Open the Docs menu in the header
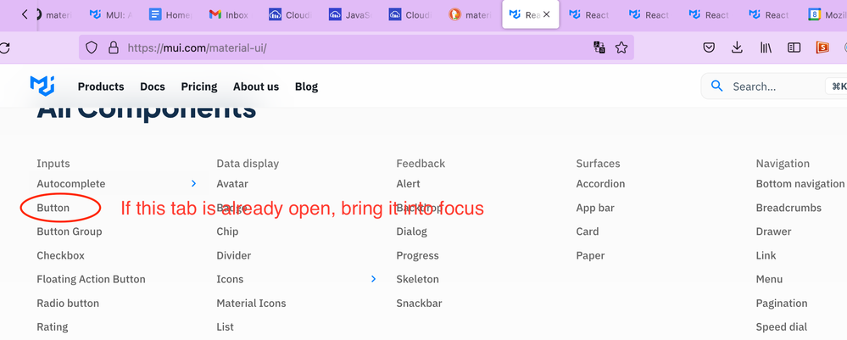The height and width of the screenshot is (340, 847). (153, 86)
